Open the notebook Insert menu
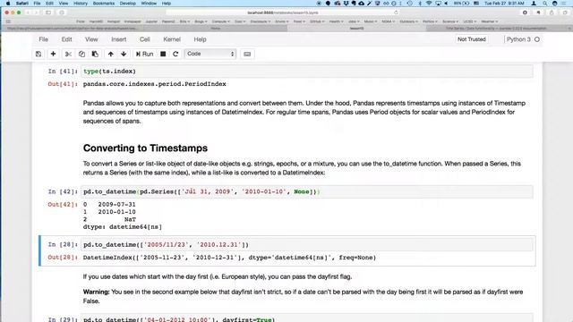Viewport: 573px width, 322px height. [119, 39]
